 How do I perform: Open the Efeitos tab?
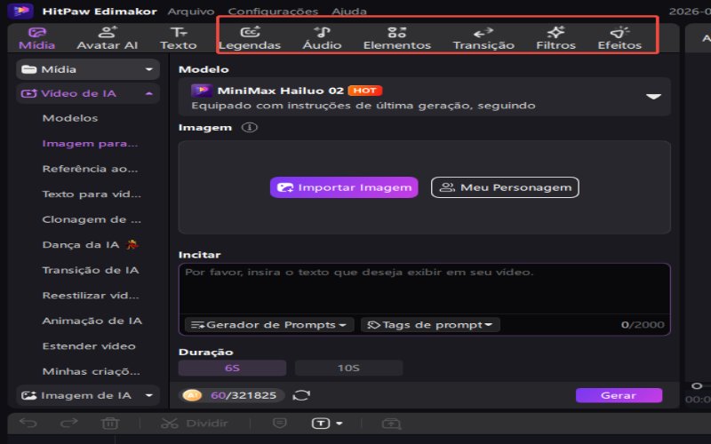pos(619,38)
